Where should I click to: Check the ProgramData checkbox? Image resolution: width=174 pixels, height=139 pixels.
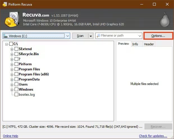[16, 79]
